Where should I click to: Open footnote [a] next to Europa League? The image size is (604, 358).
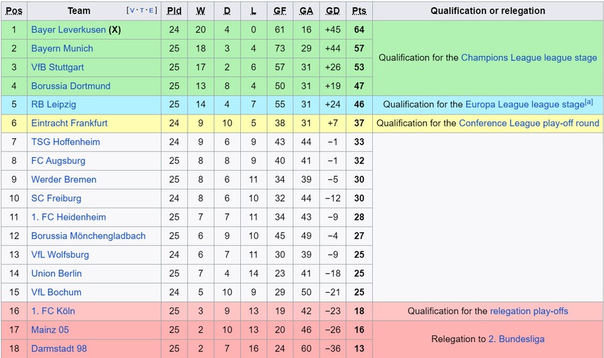click(x=589, y=102)
